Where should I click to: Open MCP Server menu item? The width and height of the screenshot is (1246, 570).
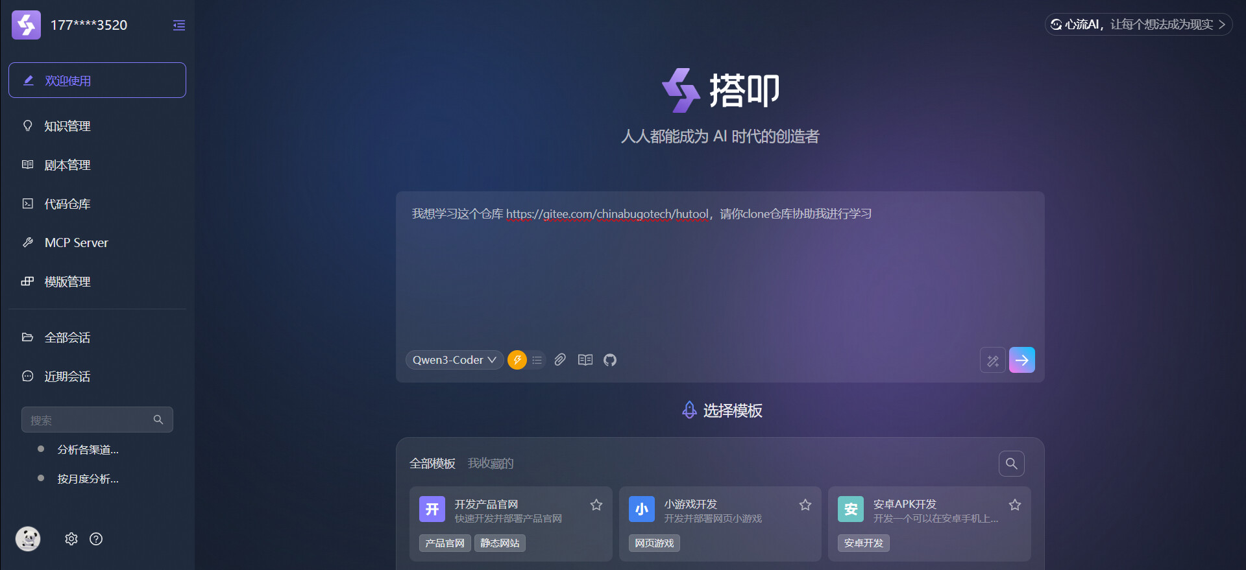point(76,243)
